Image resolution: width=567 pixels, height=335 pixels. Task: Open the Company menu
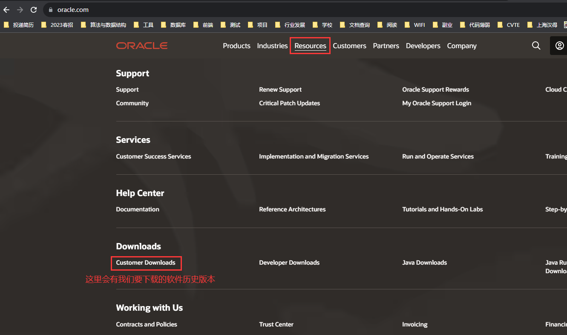[462, 46]
